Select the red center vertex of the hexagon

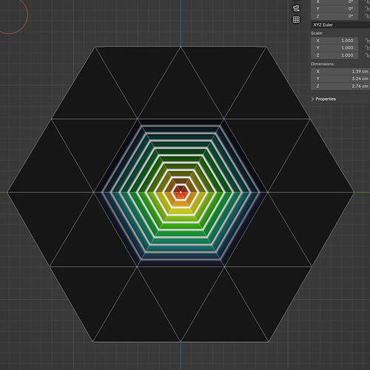click(181, 192)
